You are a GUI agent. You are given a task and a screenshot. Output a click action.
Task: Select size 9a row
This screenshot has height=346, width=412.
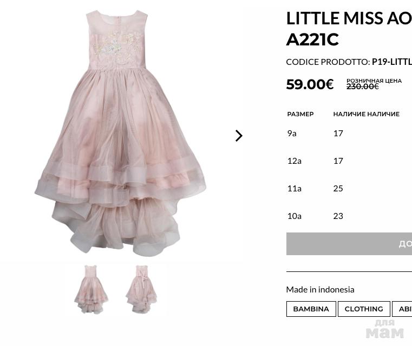point(292,133)
